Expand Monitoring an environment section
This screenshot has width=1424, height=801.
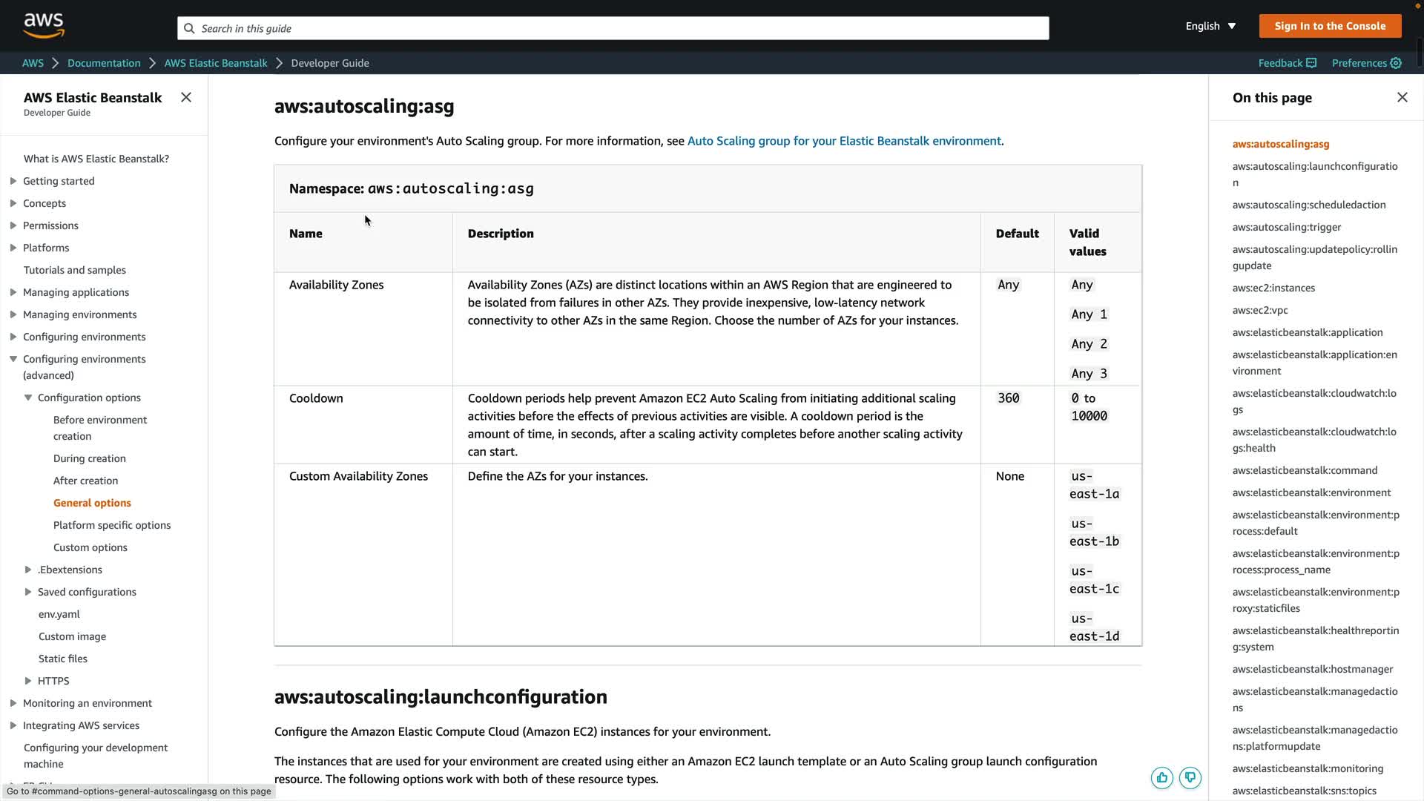pyautogui.click(x=13, y=703)
